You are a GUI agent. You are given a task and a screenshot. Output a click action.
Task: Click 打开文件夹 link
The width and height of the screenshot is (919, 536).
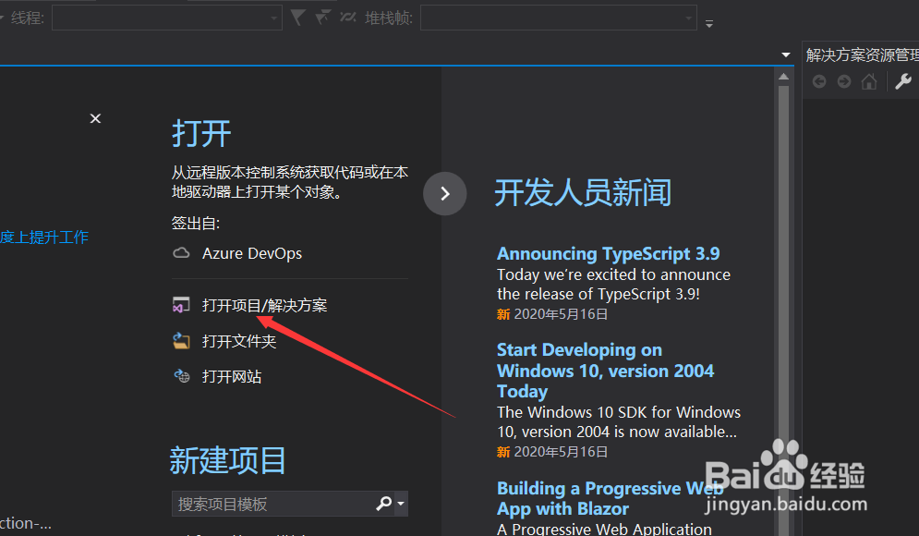click(239, 341)
